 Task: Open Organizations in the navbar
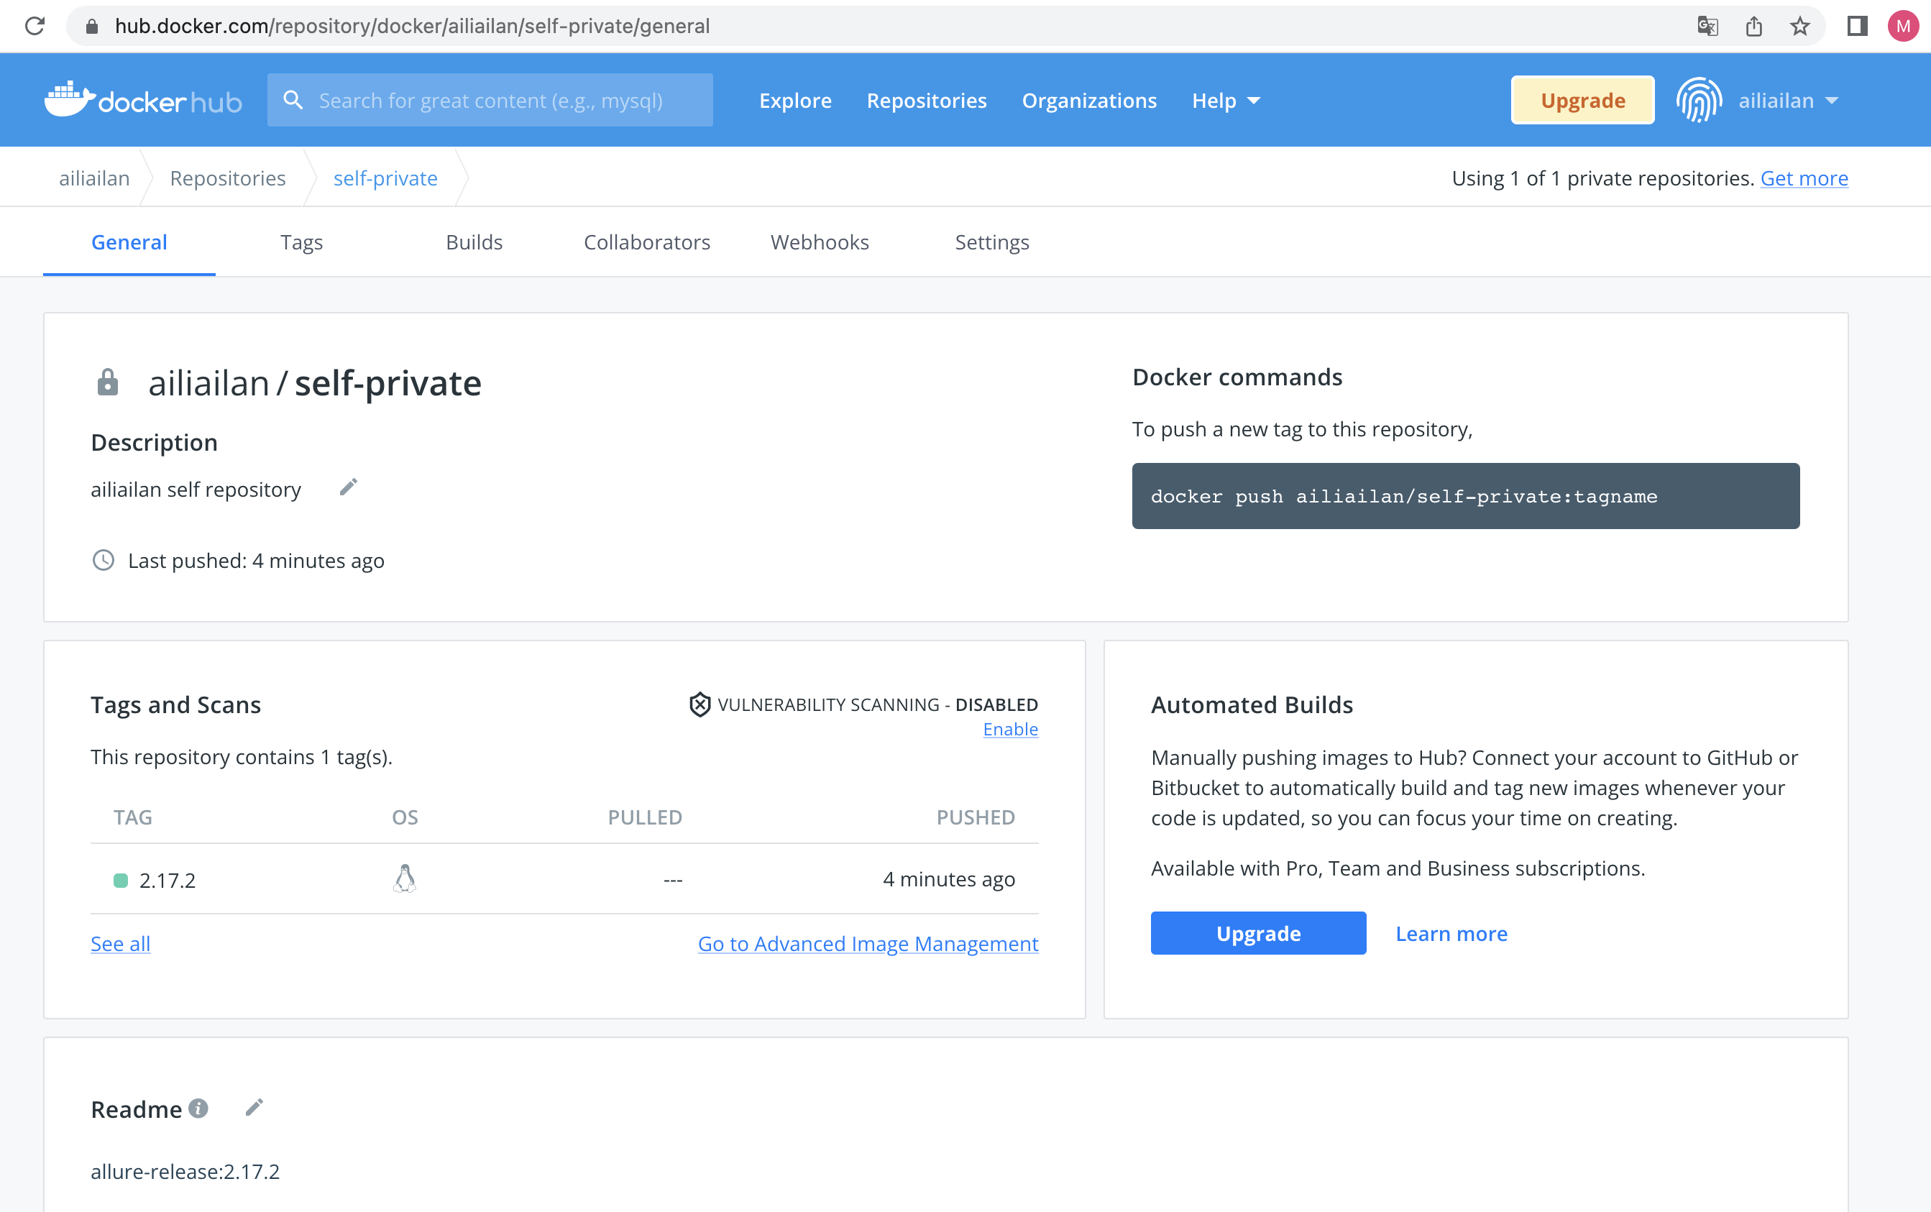pyautogui.click(x=1089, y=100)
